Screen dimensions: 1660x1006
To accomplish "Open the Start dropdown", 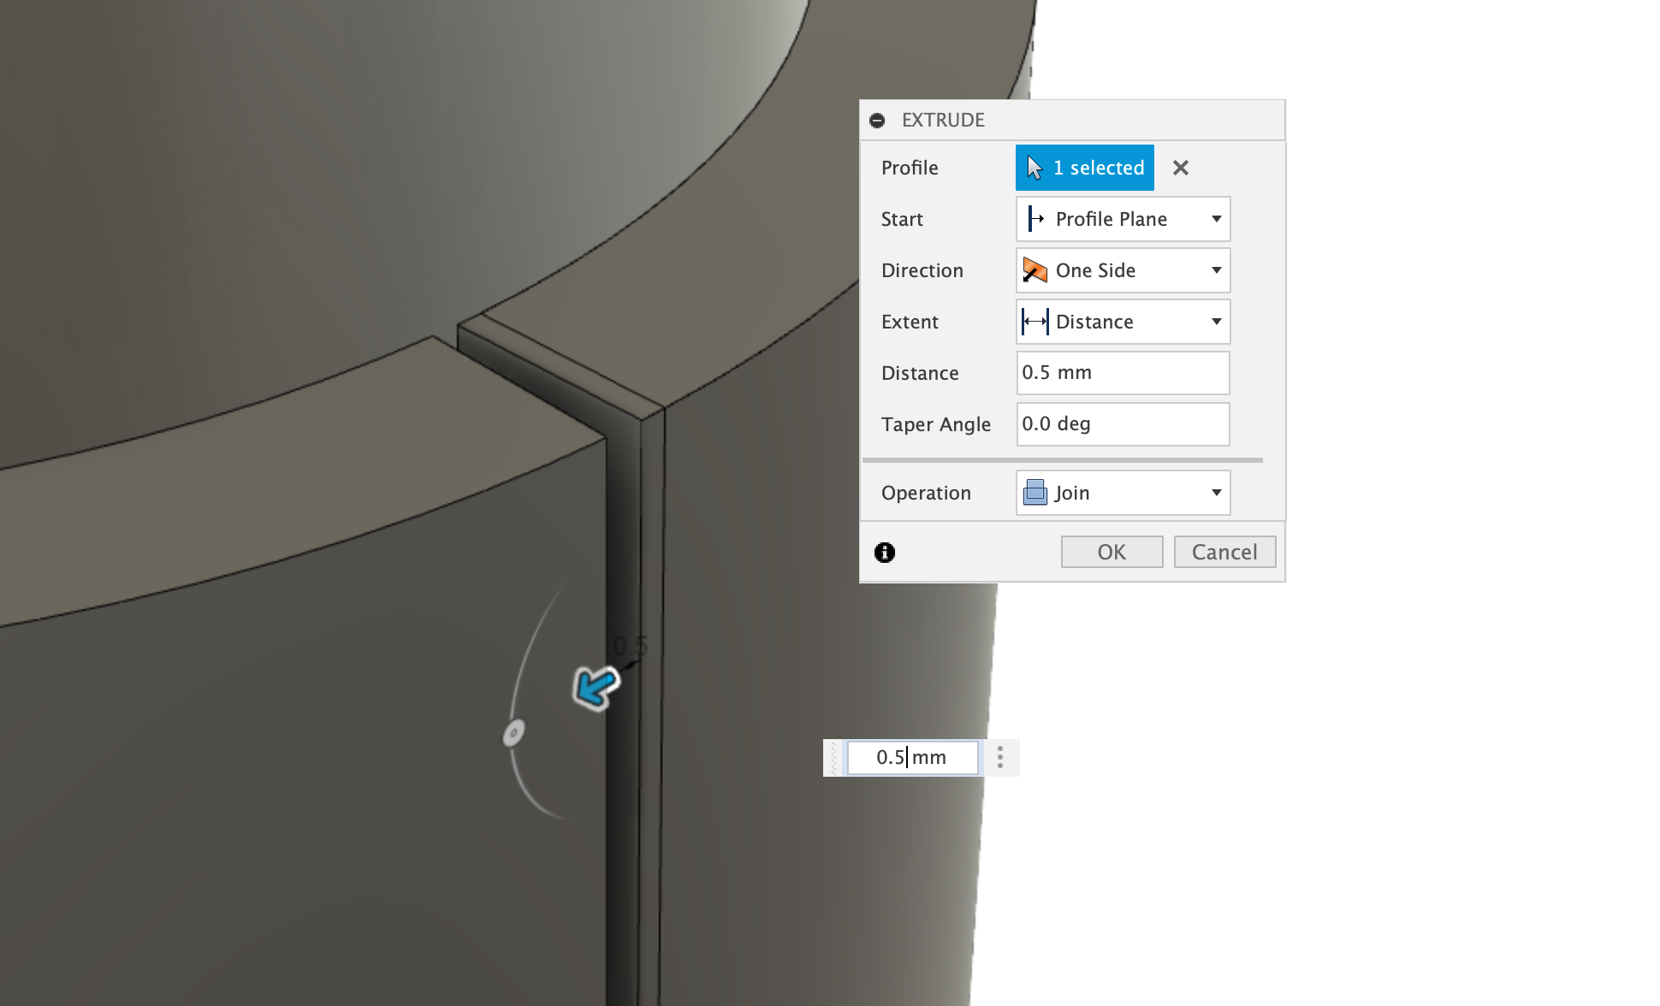I will coord(1217,219).
